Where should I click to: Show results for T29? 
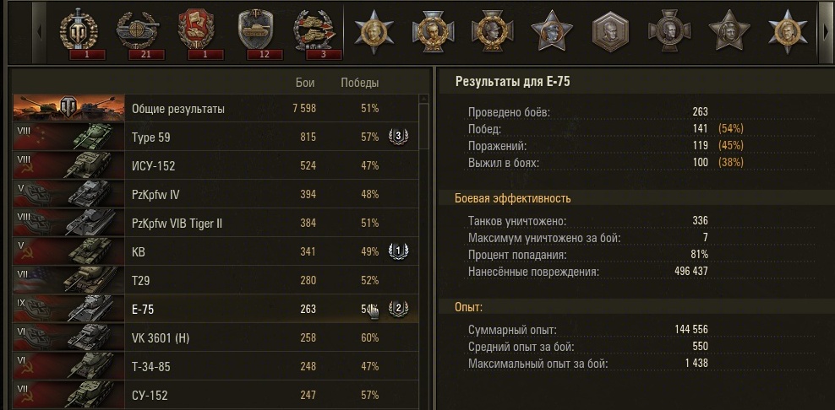tap(141, 280)
